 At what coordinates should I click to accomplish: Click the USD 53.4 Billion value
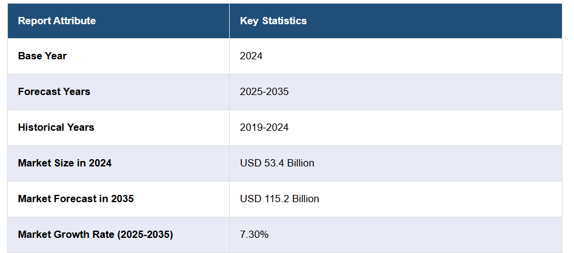point(277,163)
